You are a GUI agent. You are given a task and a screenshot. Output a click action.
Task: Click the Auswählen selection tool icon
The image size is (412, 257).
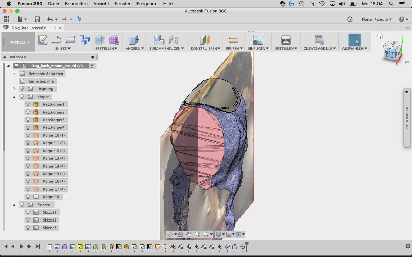tap(354, 40)
